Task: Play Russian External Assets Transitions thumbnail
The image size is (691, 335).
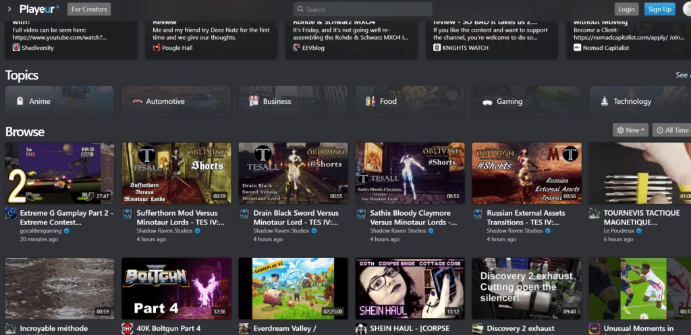Action: coord(526,173)
